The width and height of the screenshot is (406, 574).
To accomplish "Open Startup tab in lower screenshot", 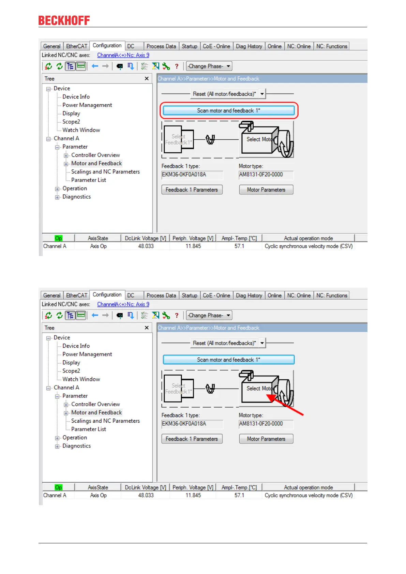I will point(190,295).
